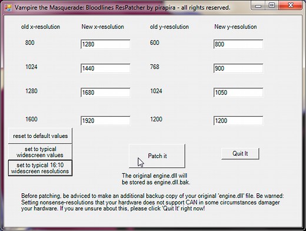Screen dimensions: 306x231
Task: Click the New x-resolution field showing 1920
Action: [x=105, y=121]
